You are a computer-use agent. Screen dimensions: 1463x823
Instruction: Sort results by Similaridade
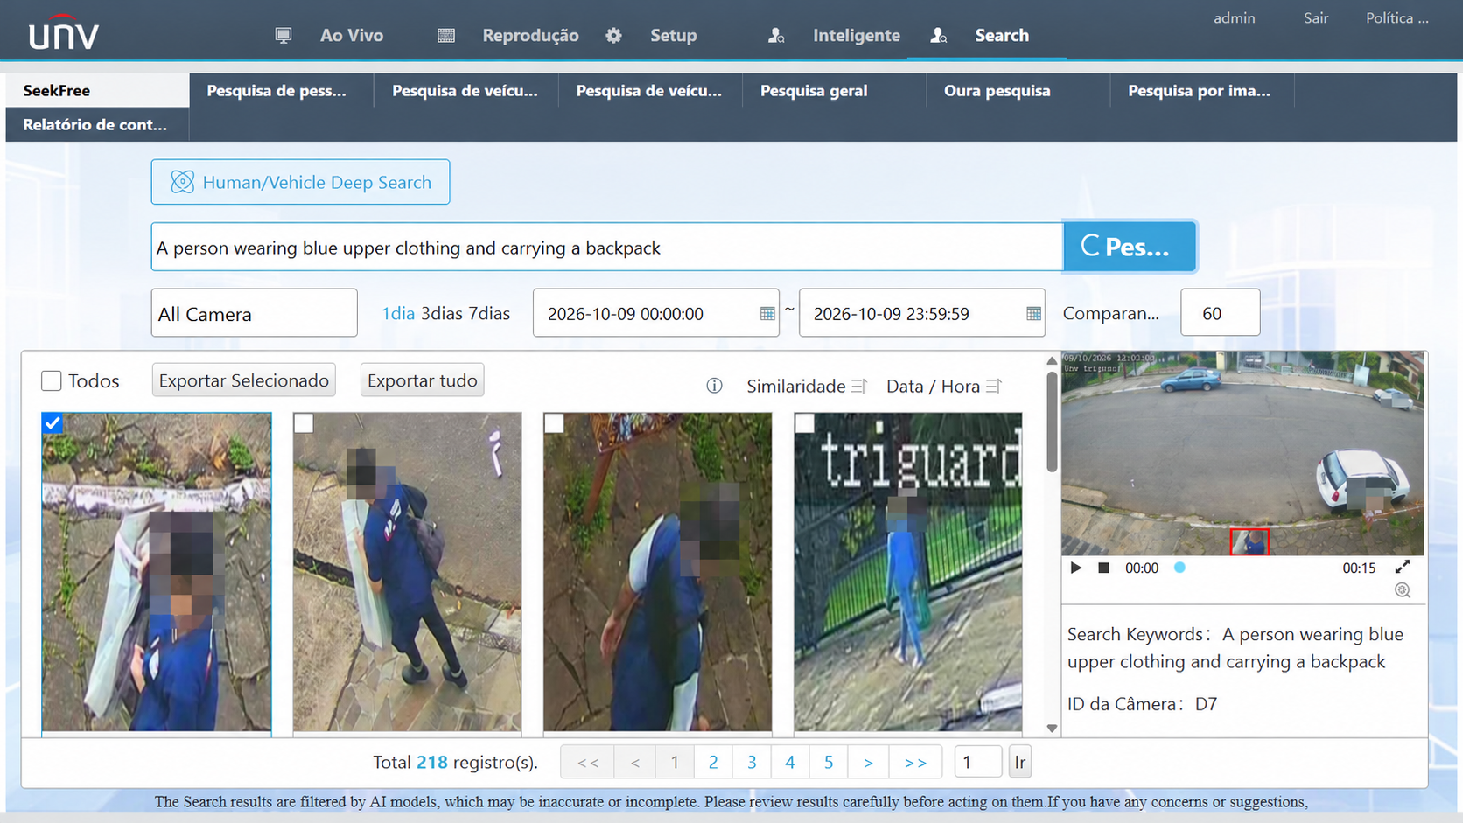coord(806,386)
